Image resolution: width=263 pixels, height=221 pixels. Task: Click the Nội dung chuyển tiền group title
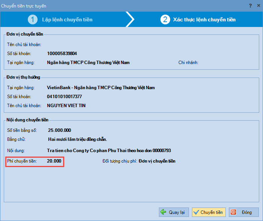click(x=27, y=120)
